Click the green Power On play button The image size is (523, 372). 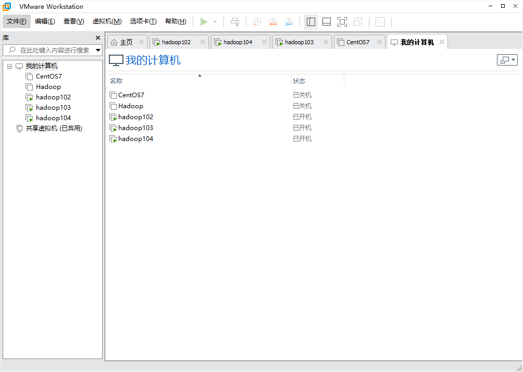coord(204,22)
